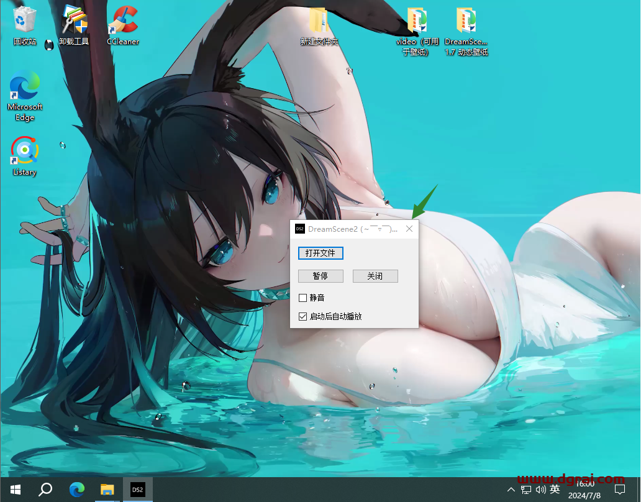Select the Microsoft Edge desktop shortcut
This screenshot has height=502, width=641.
pos(25,96)
